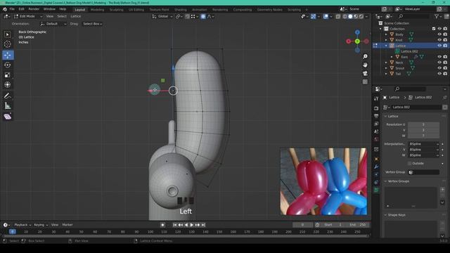Open the Select menu in viewport header

(x=62, y=17)
